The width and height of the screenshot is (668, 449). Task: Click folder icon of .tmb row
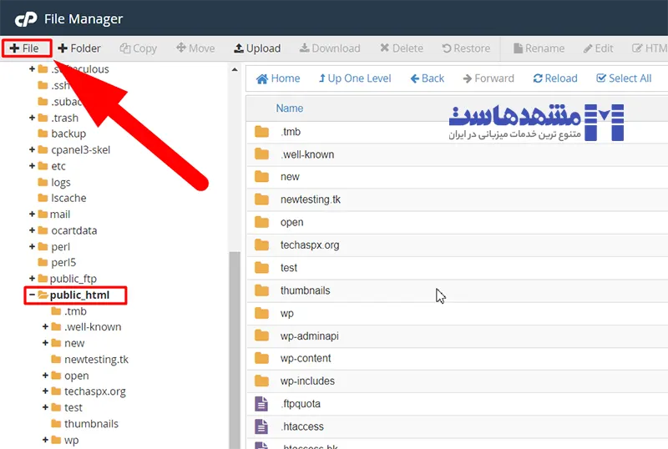261,132
